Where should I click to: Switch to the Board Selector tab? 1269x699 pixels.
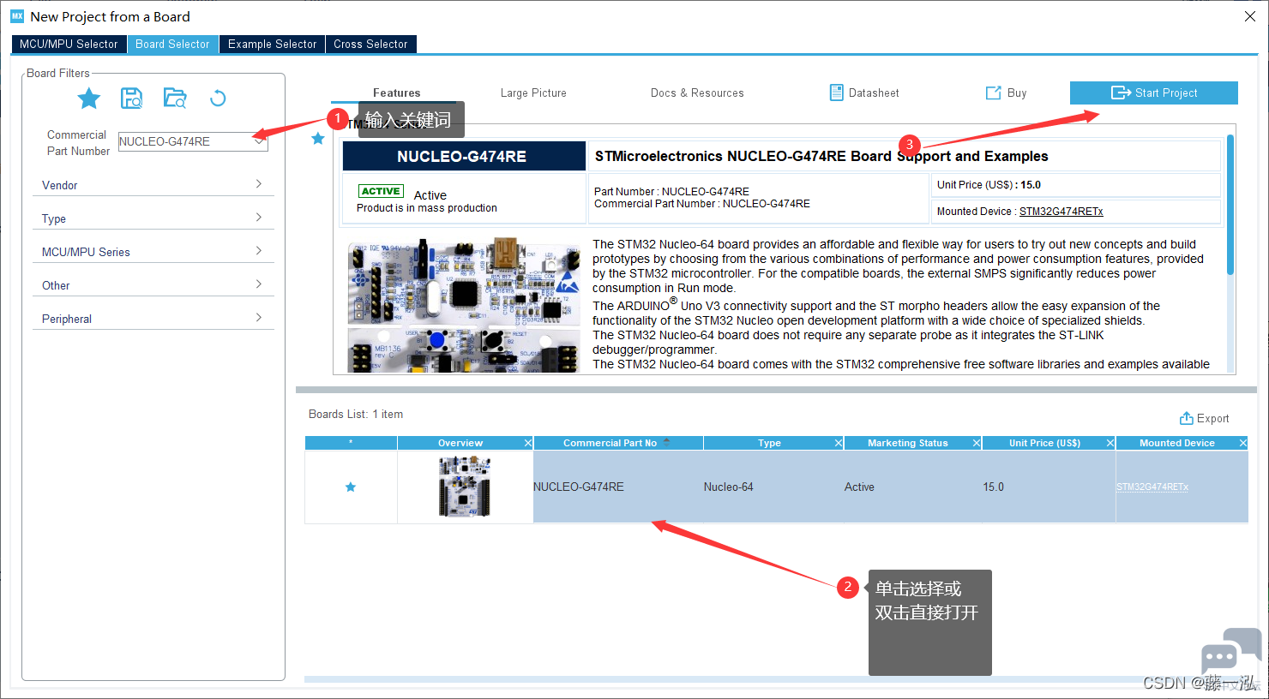click(172, 44)
